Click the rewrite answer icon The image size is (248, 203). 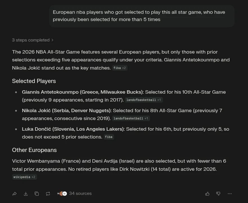click(48, 194)
